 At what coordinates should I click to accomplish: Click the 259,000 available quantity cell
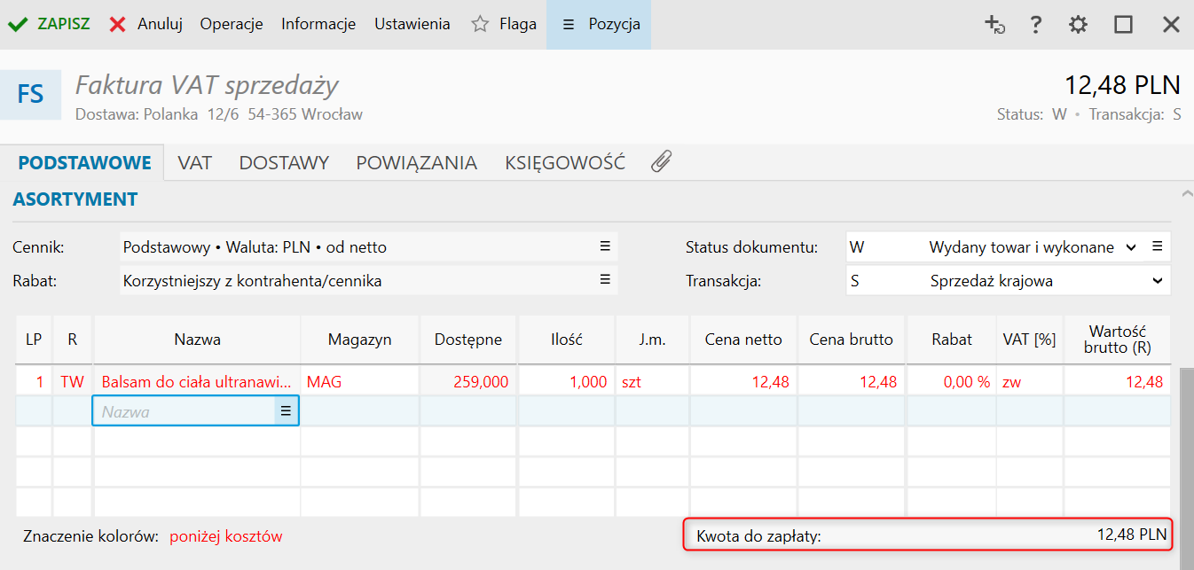click(468, 382)
